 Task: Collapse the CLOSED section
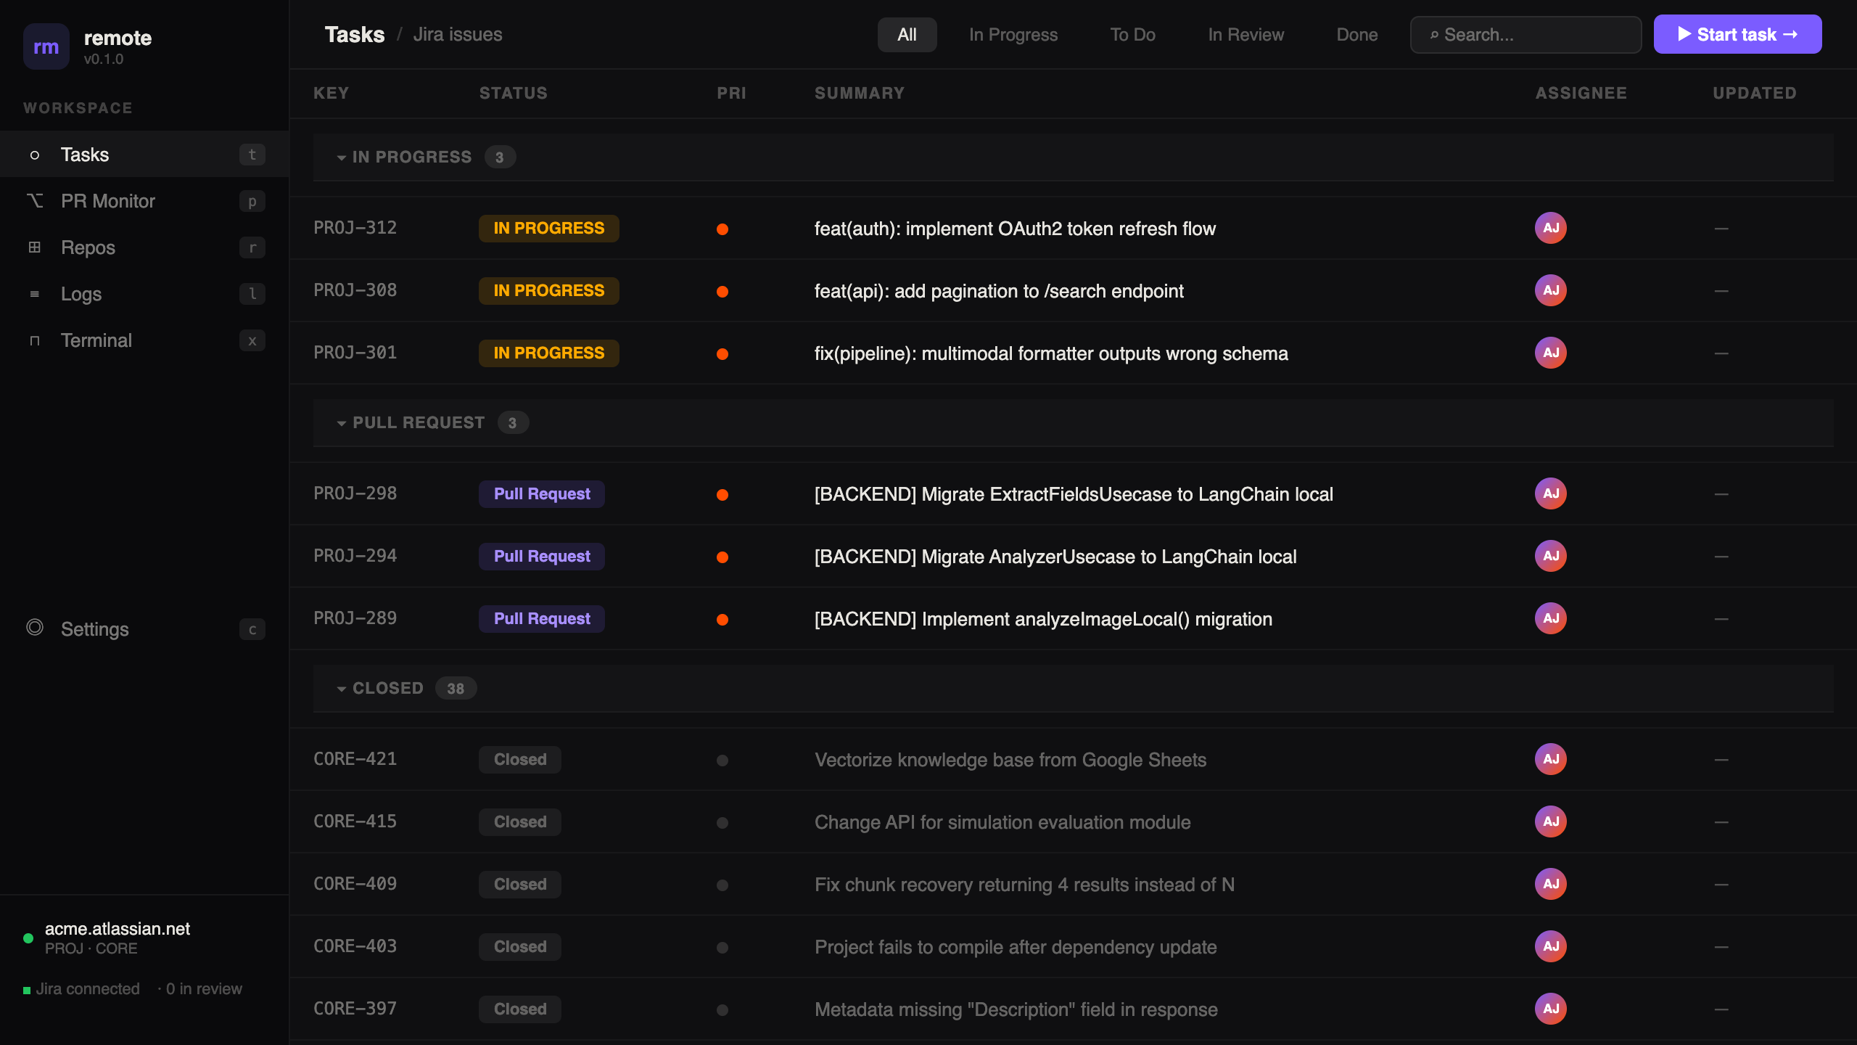(x=342, y=688)
